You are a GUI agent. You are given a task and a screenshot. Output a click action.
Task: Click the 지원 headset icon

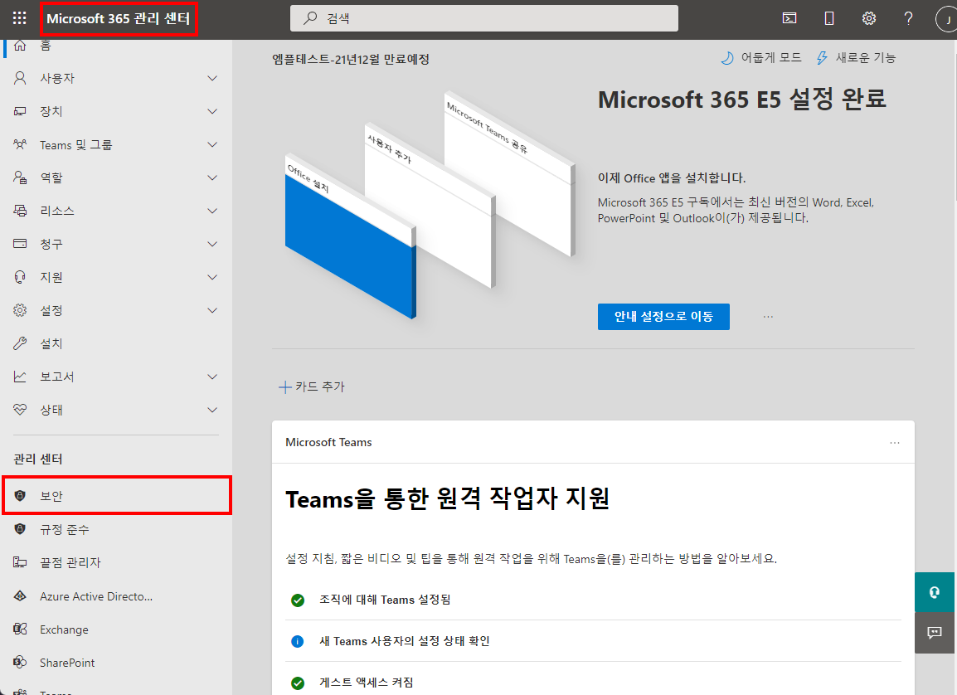point(20,277)
